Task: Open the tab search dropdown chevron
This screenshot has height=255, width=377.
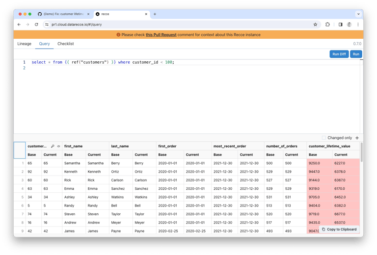Action: pyautogui.click(x=358, y=14)
